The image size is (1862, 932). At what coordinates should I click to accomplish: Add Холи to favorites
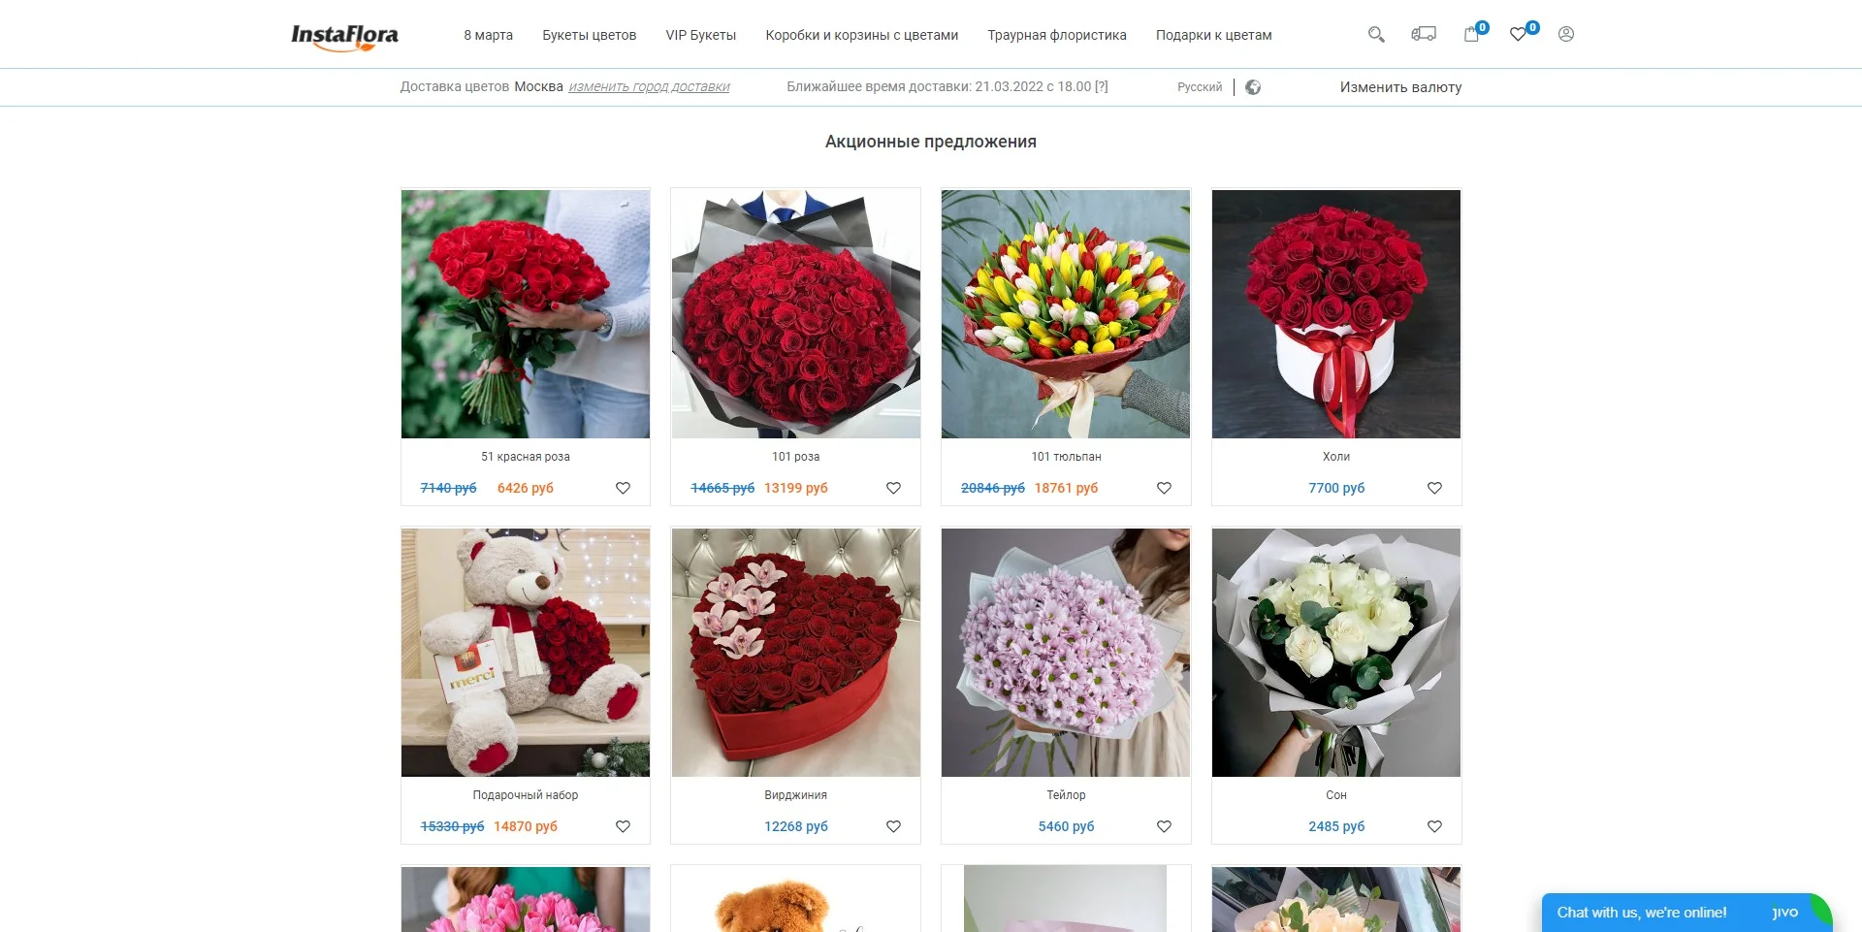click(1435, 488)
